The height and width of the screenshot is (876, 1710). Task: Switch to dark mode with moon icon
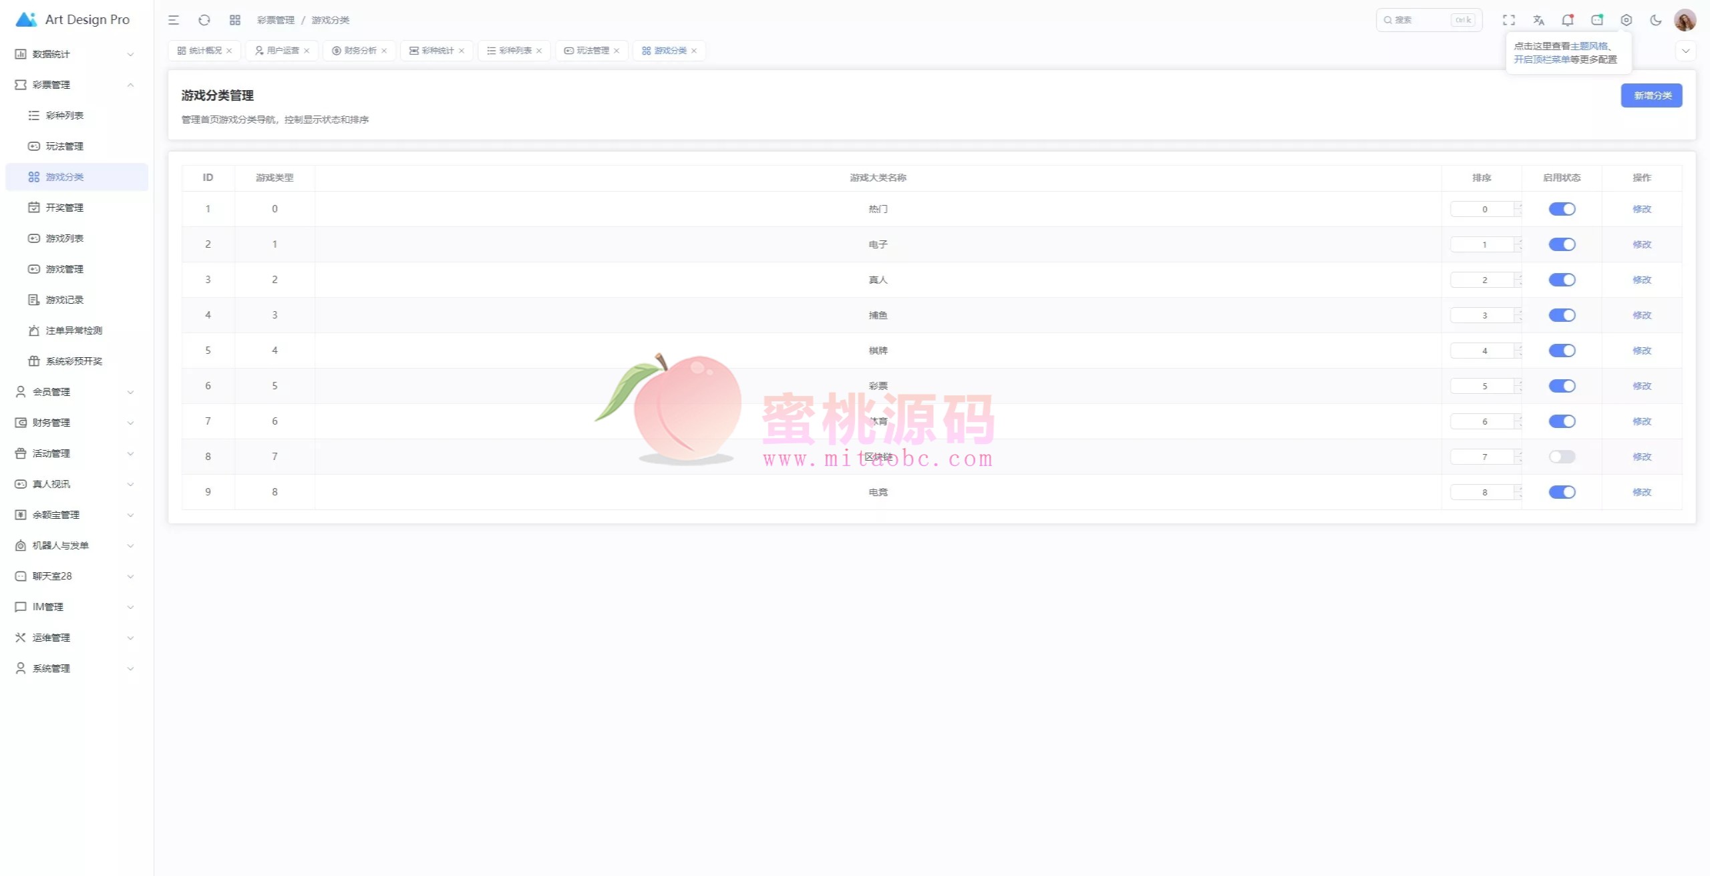click(x=1656, y=20)
